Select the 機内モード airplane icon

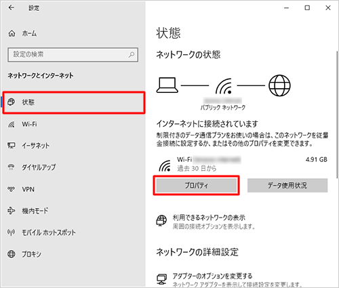(x=12, y=211)
